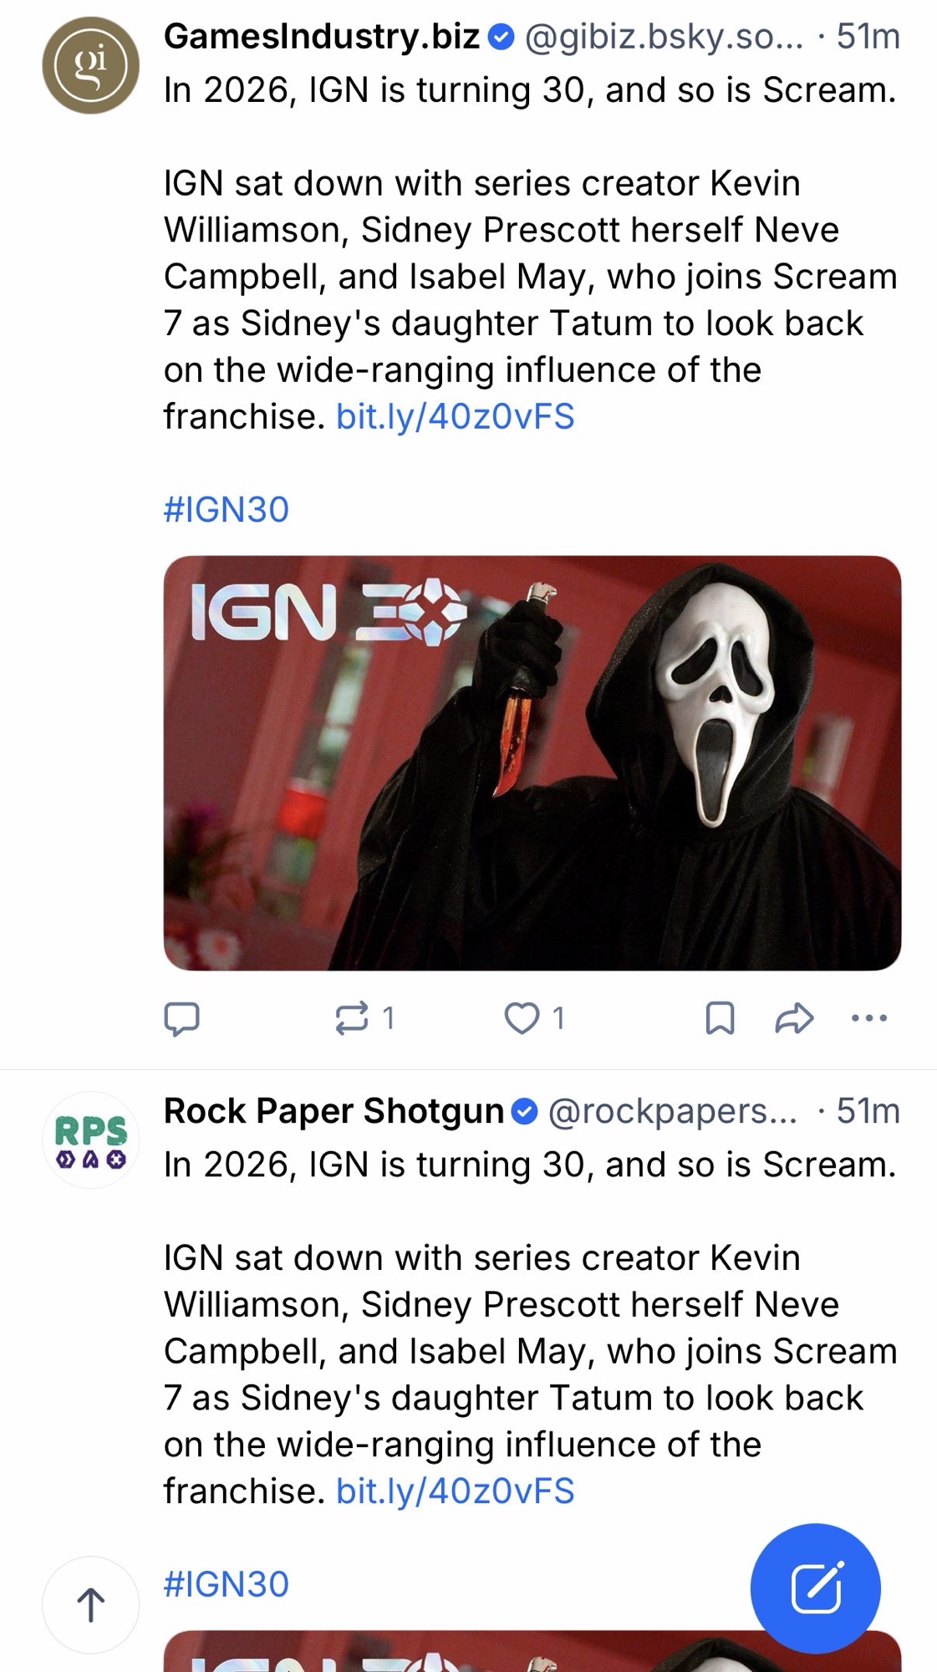Like the GamesIndustry.biz Scream post
This screenshot has height=1672, width=937.
[x=523, y=1017]
